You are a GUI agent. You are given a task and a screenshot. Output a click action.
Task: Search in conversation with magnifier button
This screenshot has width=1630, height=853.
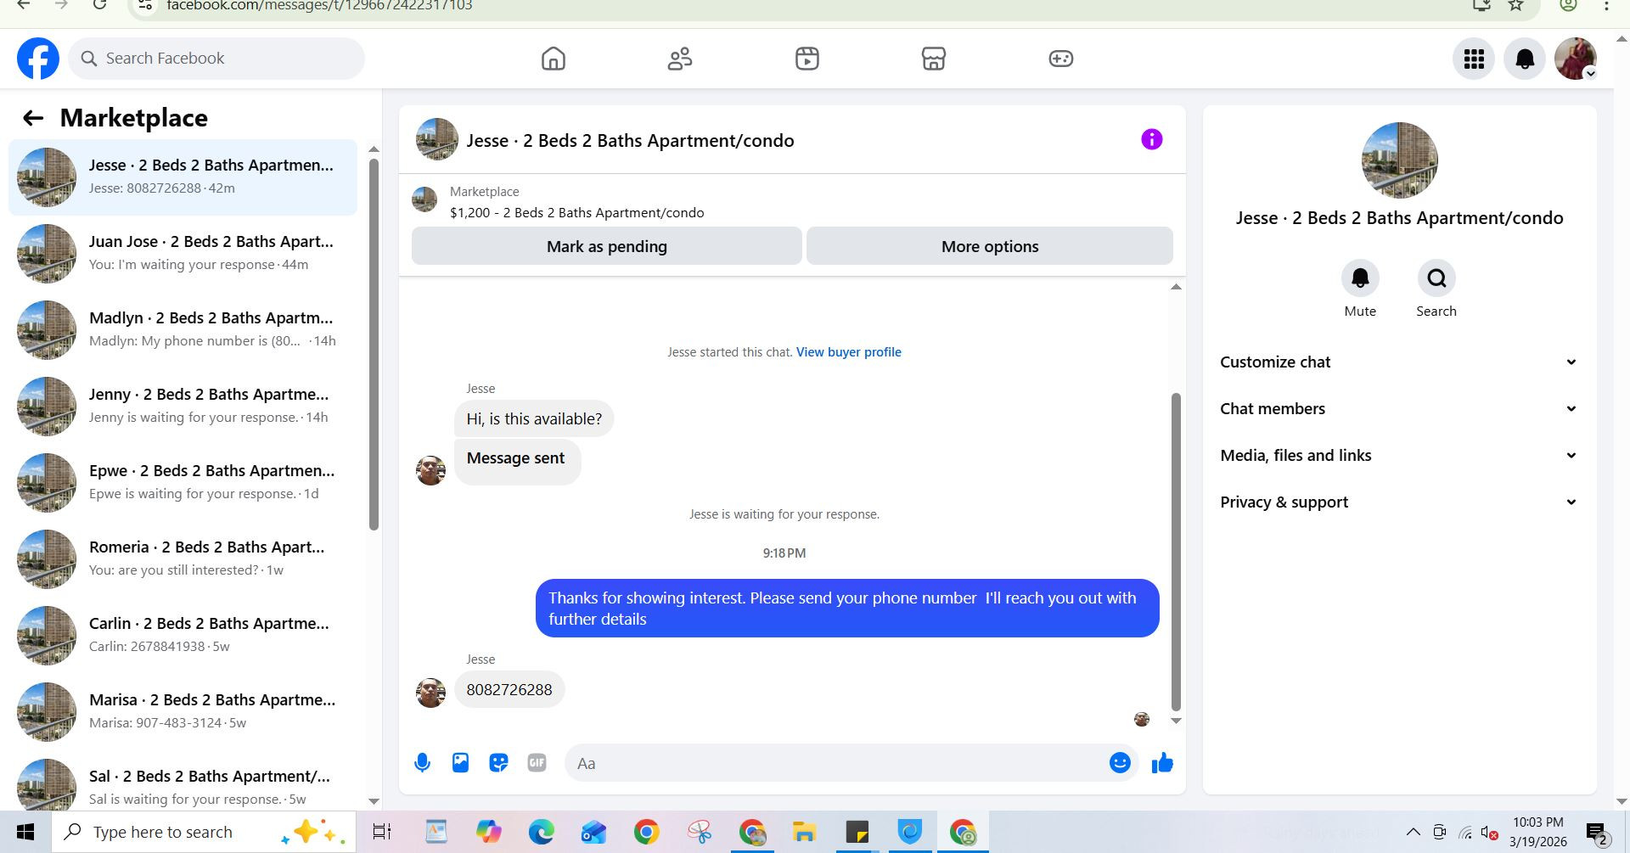1436,278
